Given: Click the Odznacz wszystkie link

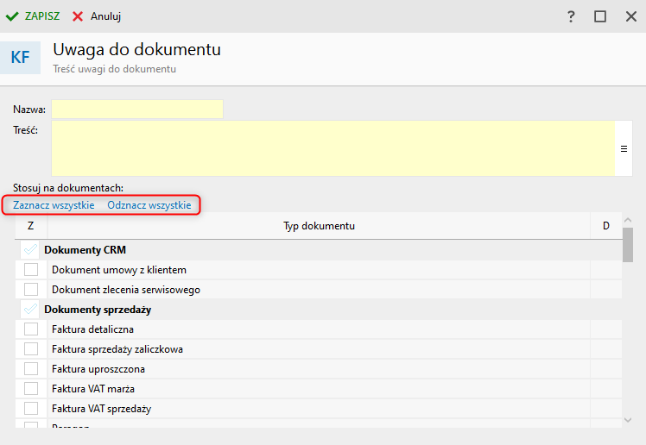Looking at the screenshot, I should 149,205.
